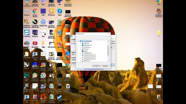This screenshot has width=186, height=104.
Task: Open Alfa & Omega-2 desktop file
Action: tap(60, 88)
